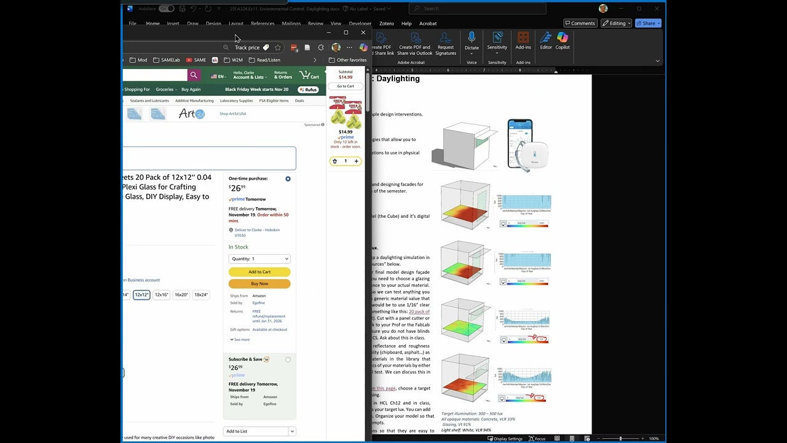Open the SAMELab bookmark folder

coord(167,60)
